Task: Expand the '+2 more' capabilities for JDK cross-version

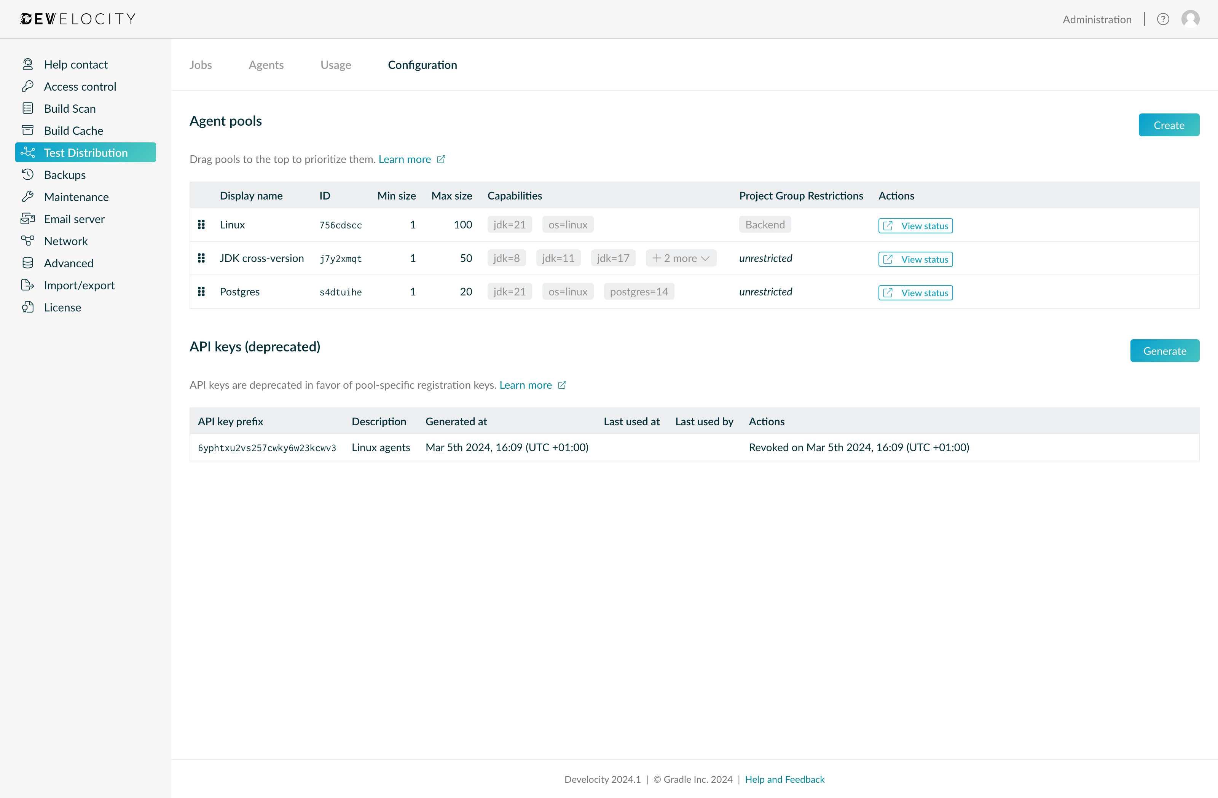Action: pos(681,258)
